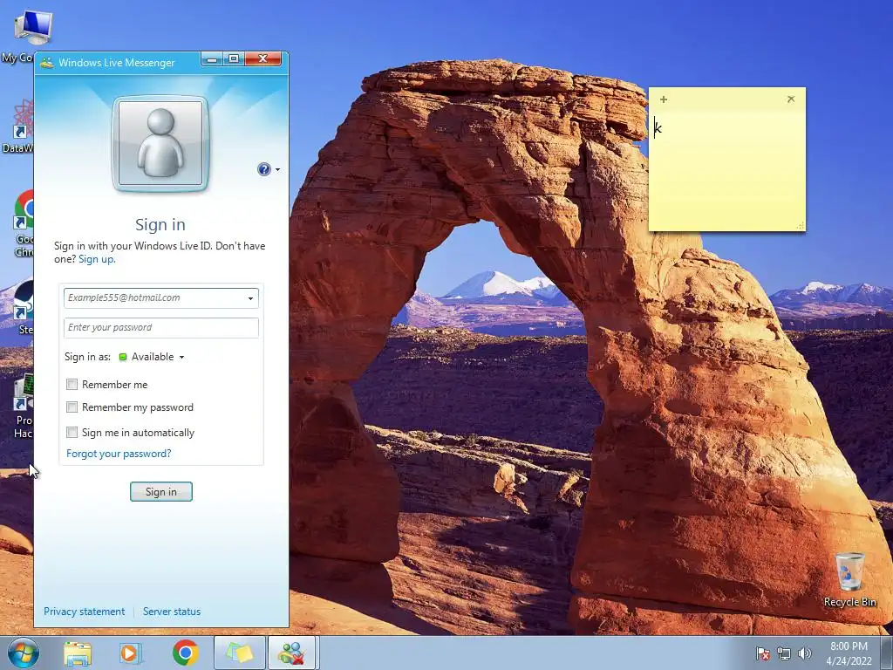Click the Messenger title bar icon
The image size is (893, 670).
(47, 63)
